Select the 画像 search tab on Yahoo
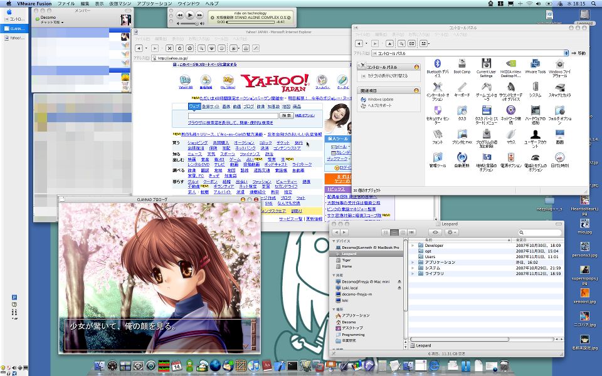The image size is (602, 376). [226, 107]
